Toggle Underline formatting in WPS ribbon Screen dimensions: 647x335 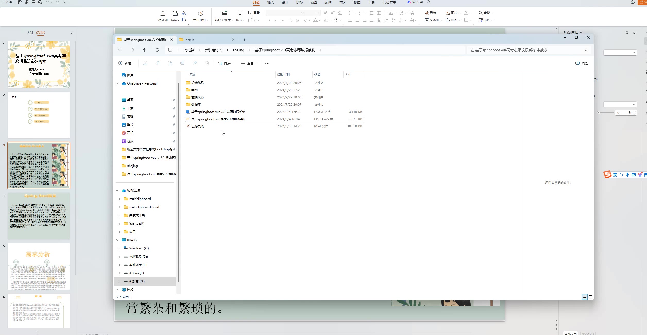click(x=283, y=20)
